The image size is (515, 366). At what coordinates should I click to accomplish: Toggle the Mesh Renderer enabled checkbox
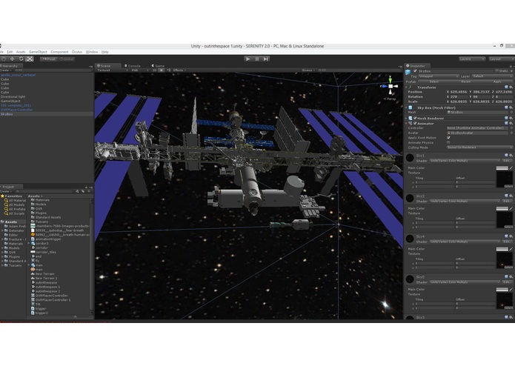pyautogui.click(x=415, y=118)
